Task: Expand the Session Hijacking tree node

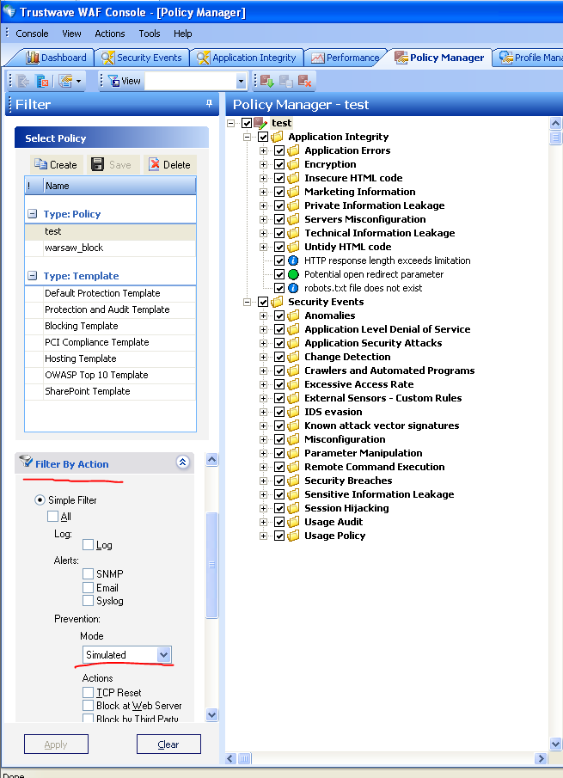Action: 264,508
